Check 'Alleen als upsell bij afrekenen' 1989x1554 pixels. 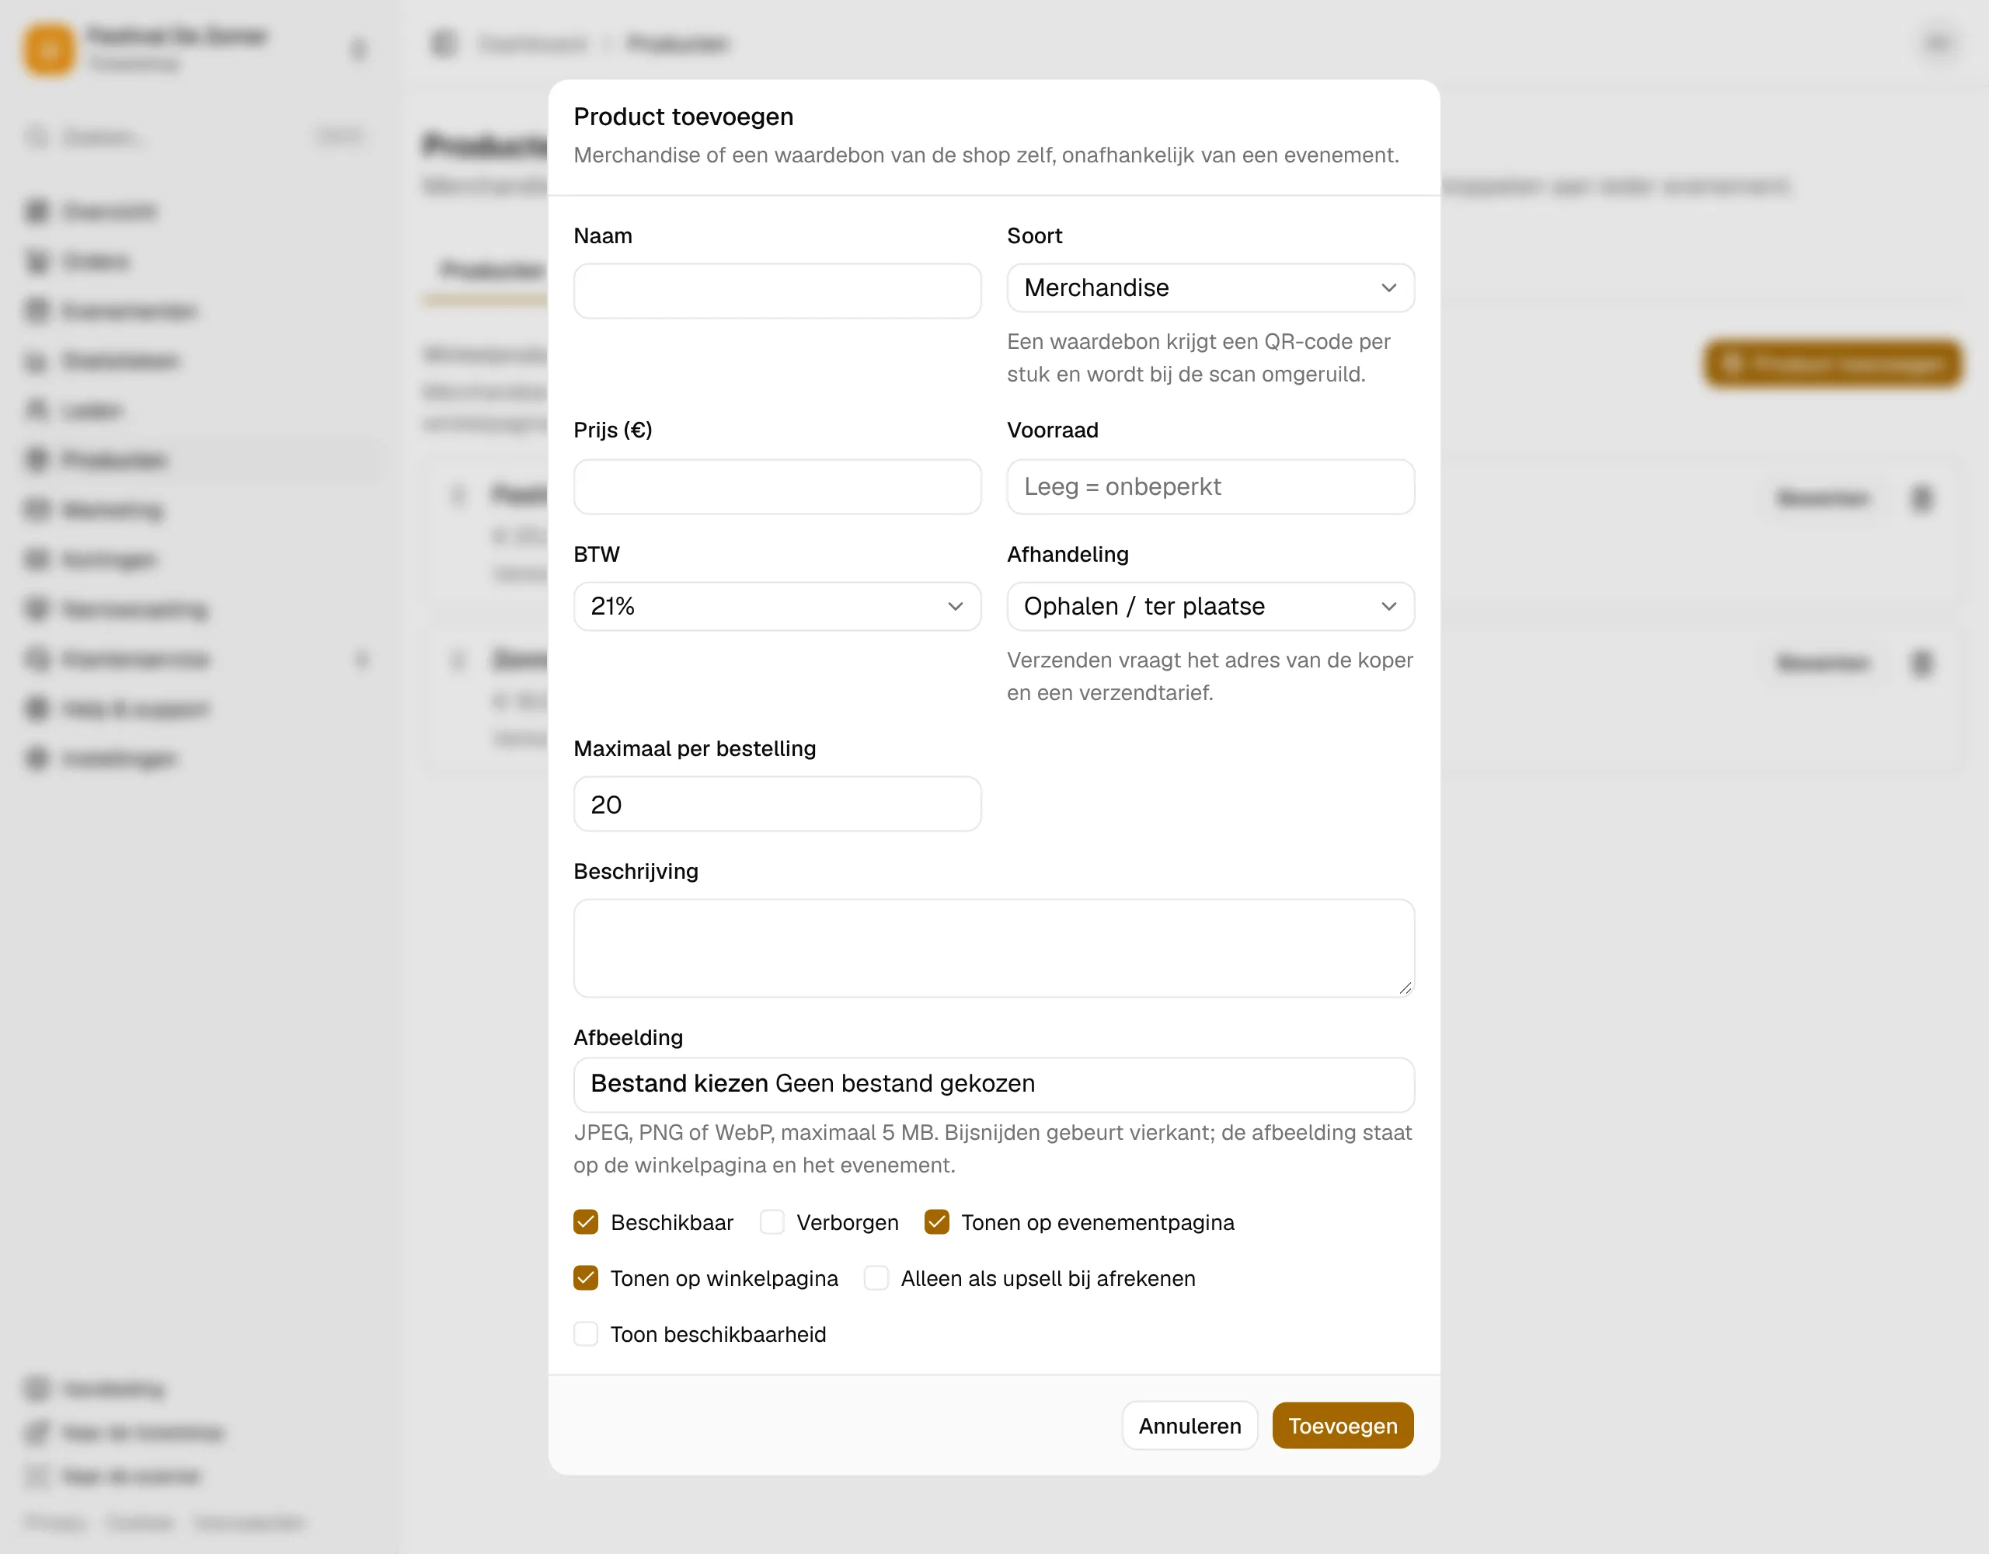pos(876,1278)
